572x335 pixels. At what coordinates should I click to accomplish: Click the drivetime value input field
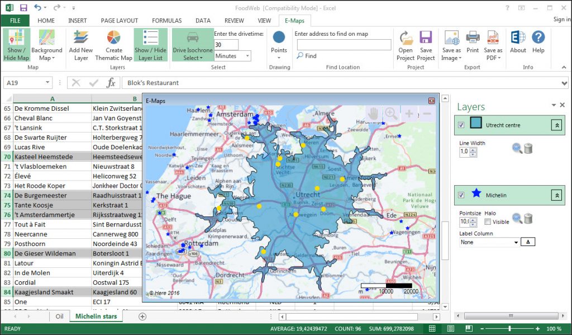[226, 45]
